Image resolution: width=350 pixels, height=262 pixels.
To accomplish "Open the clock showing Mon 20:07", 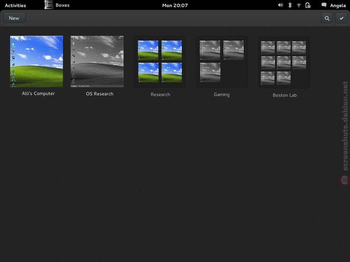I will click(x=175, y=5).
